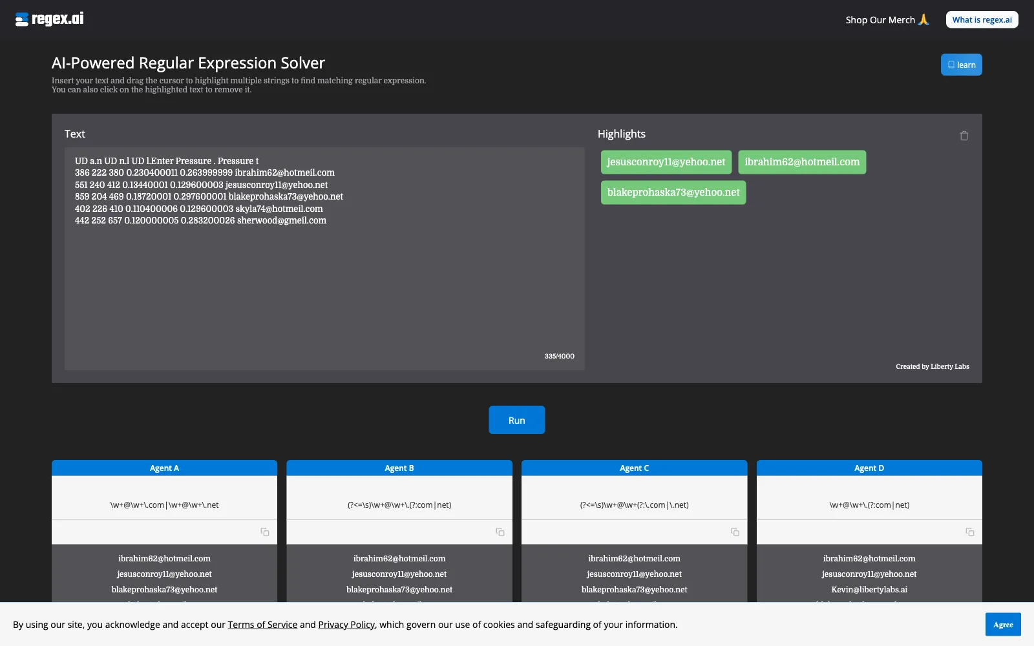Click Agent D's regex \w+@\w+\.(?:com|net)
1034x646 pixels.
pyautogui.click(x=869, y=505)
